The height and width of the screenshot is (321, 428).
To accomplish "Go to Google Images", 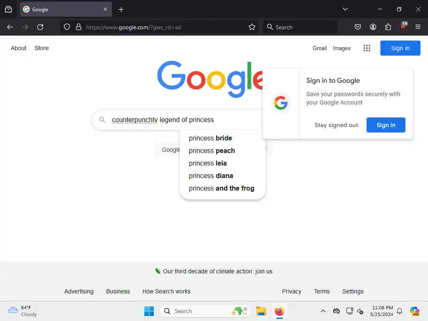I will tap(341, 48).
